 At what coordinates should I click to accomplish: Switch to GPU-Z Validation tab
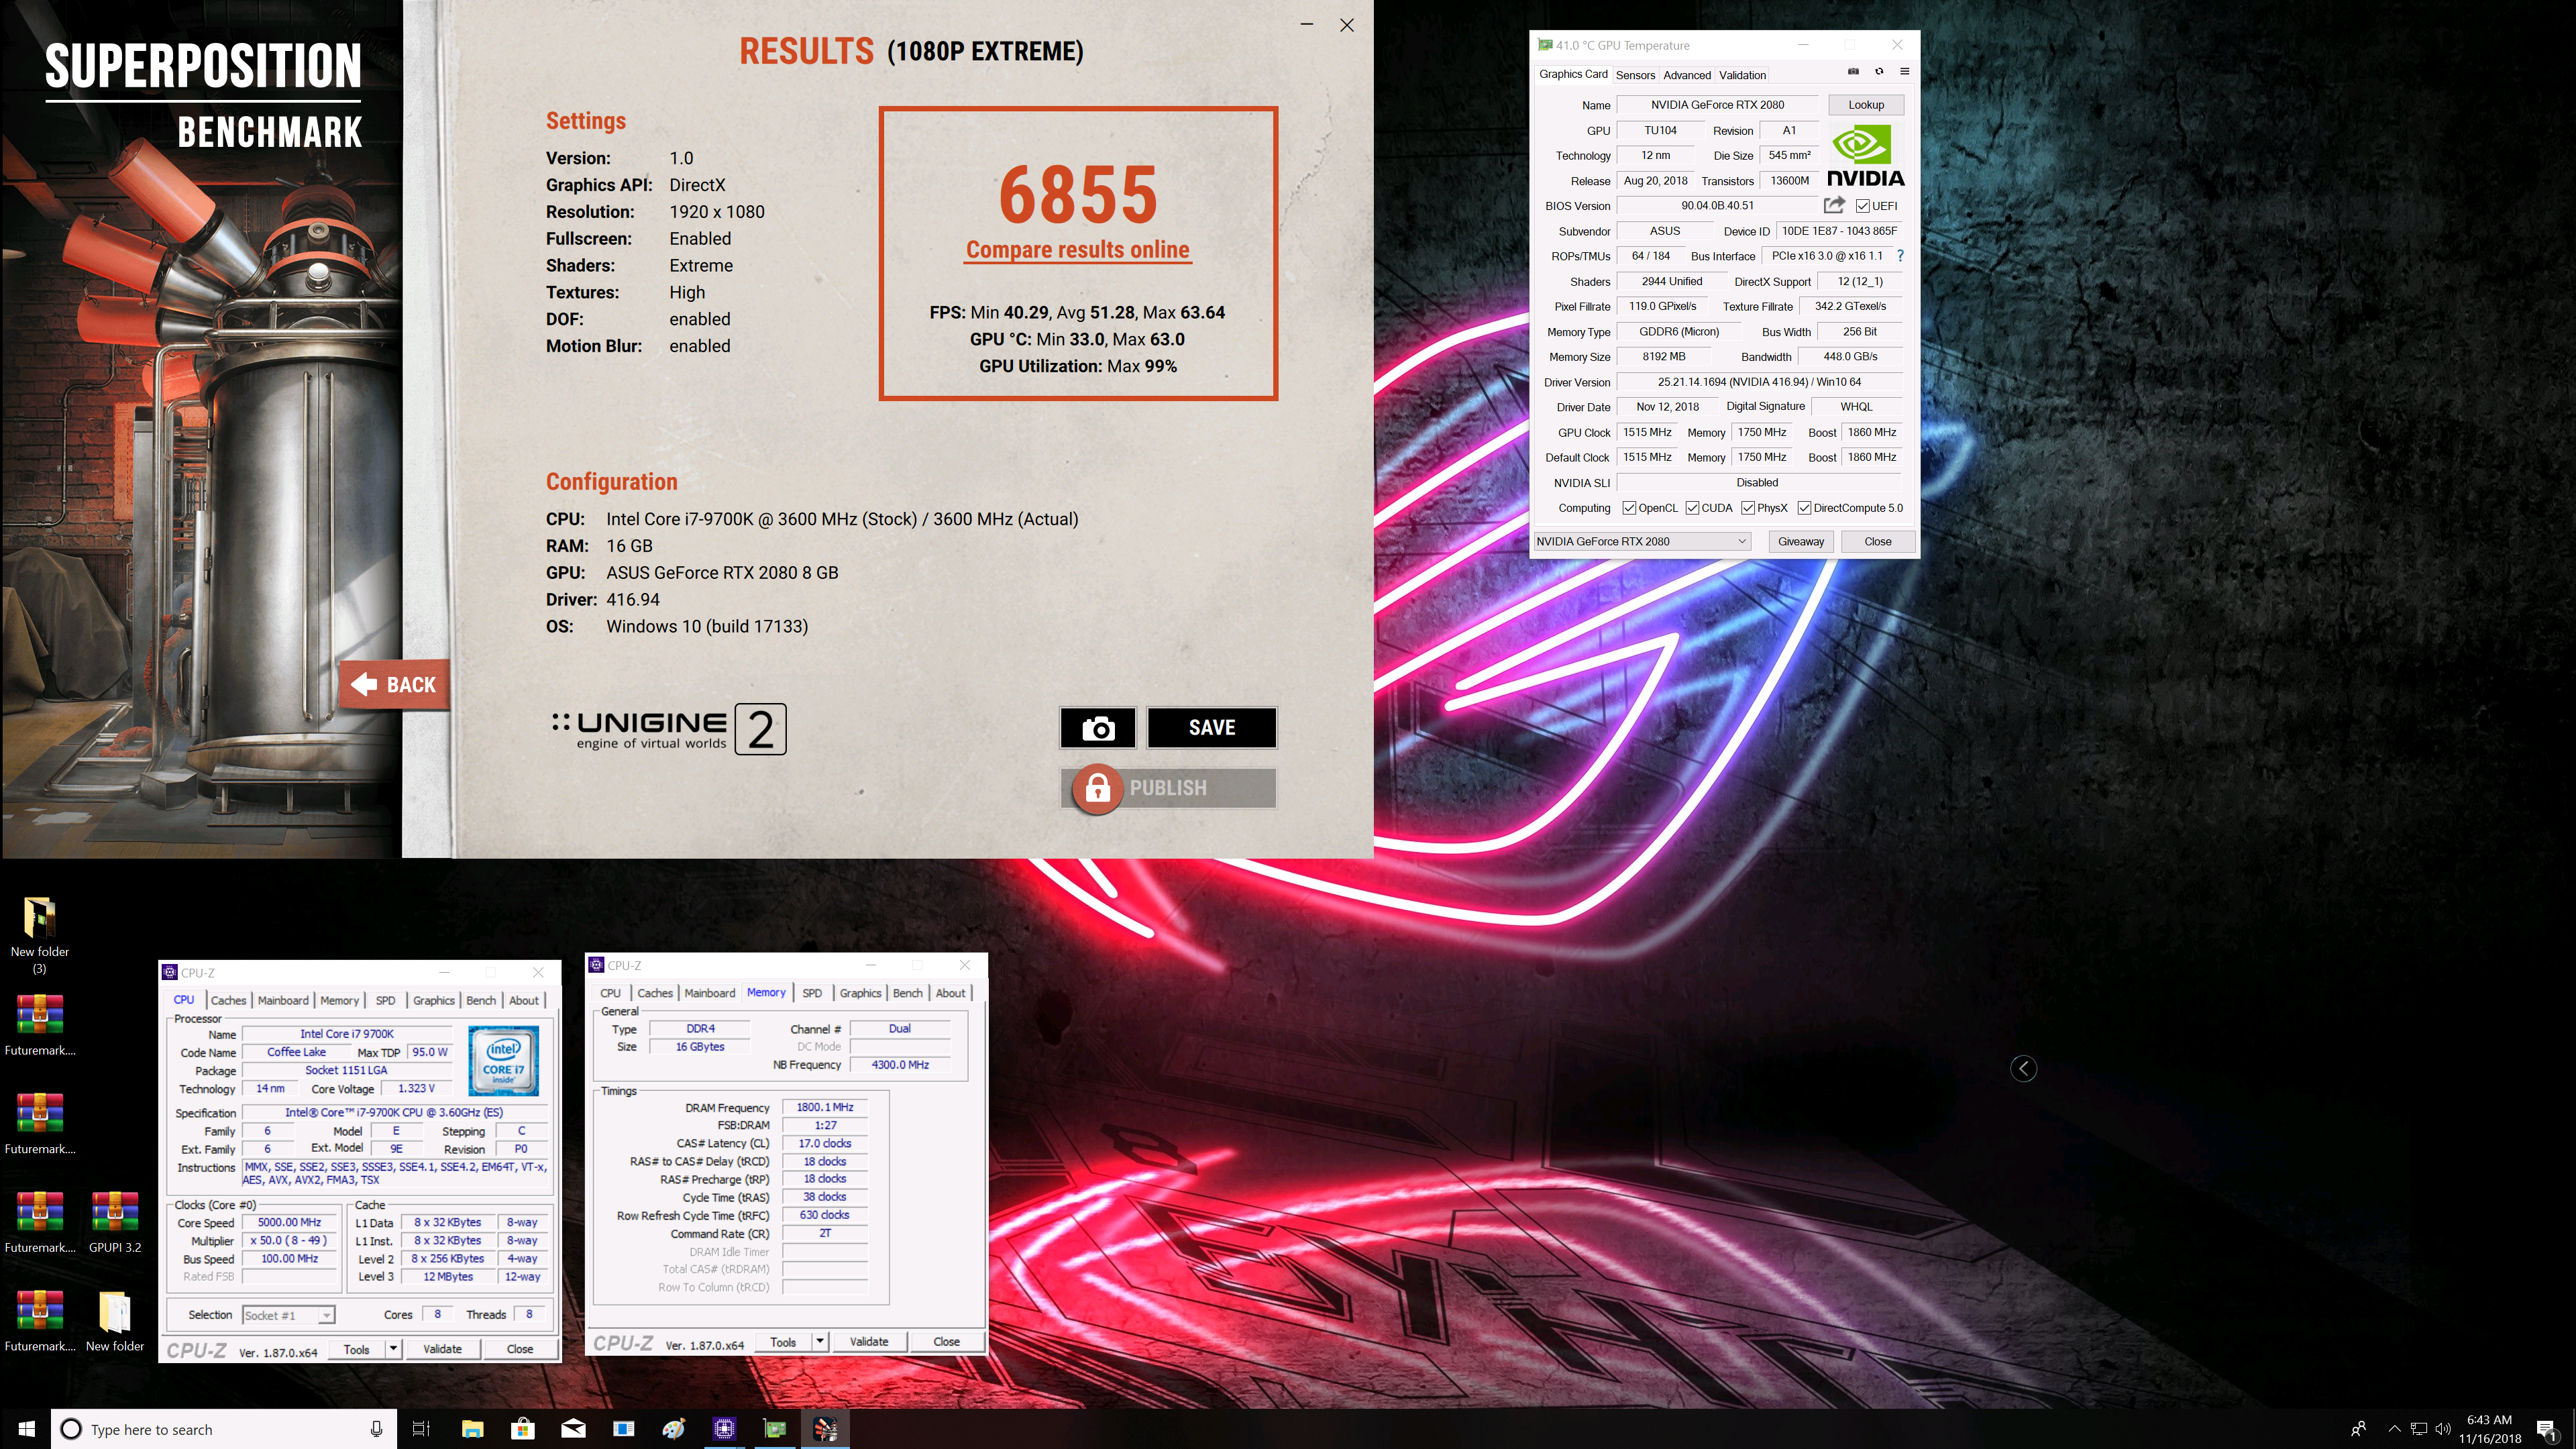point(1742,75)
